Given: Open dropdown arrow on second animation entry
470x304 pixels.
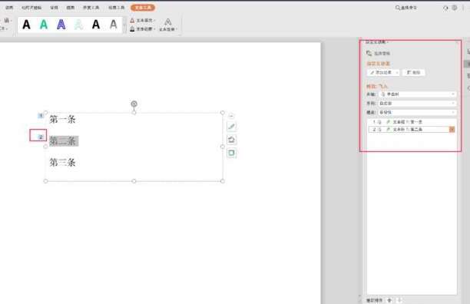Looking at the screenshot, I should click(452, 130).
